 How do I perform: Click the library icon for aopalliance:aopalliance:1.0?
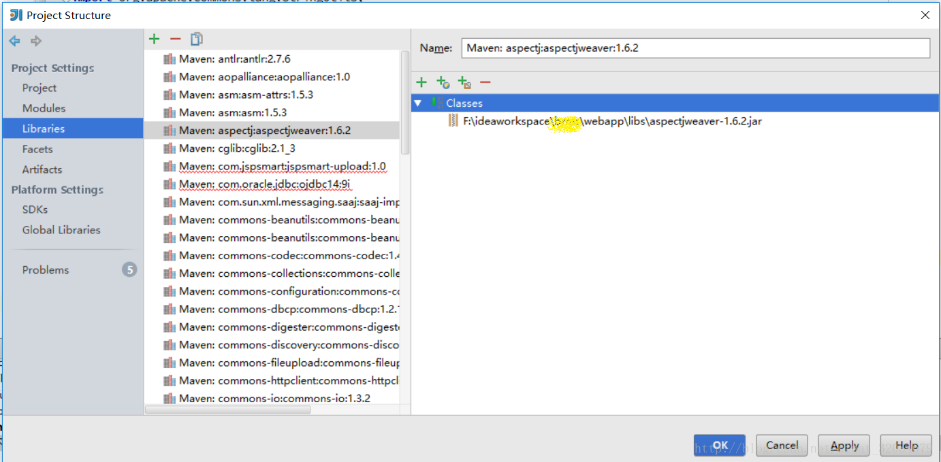coord(170,77)
